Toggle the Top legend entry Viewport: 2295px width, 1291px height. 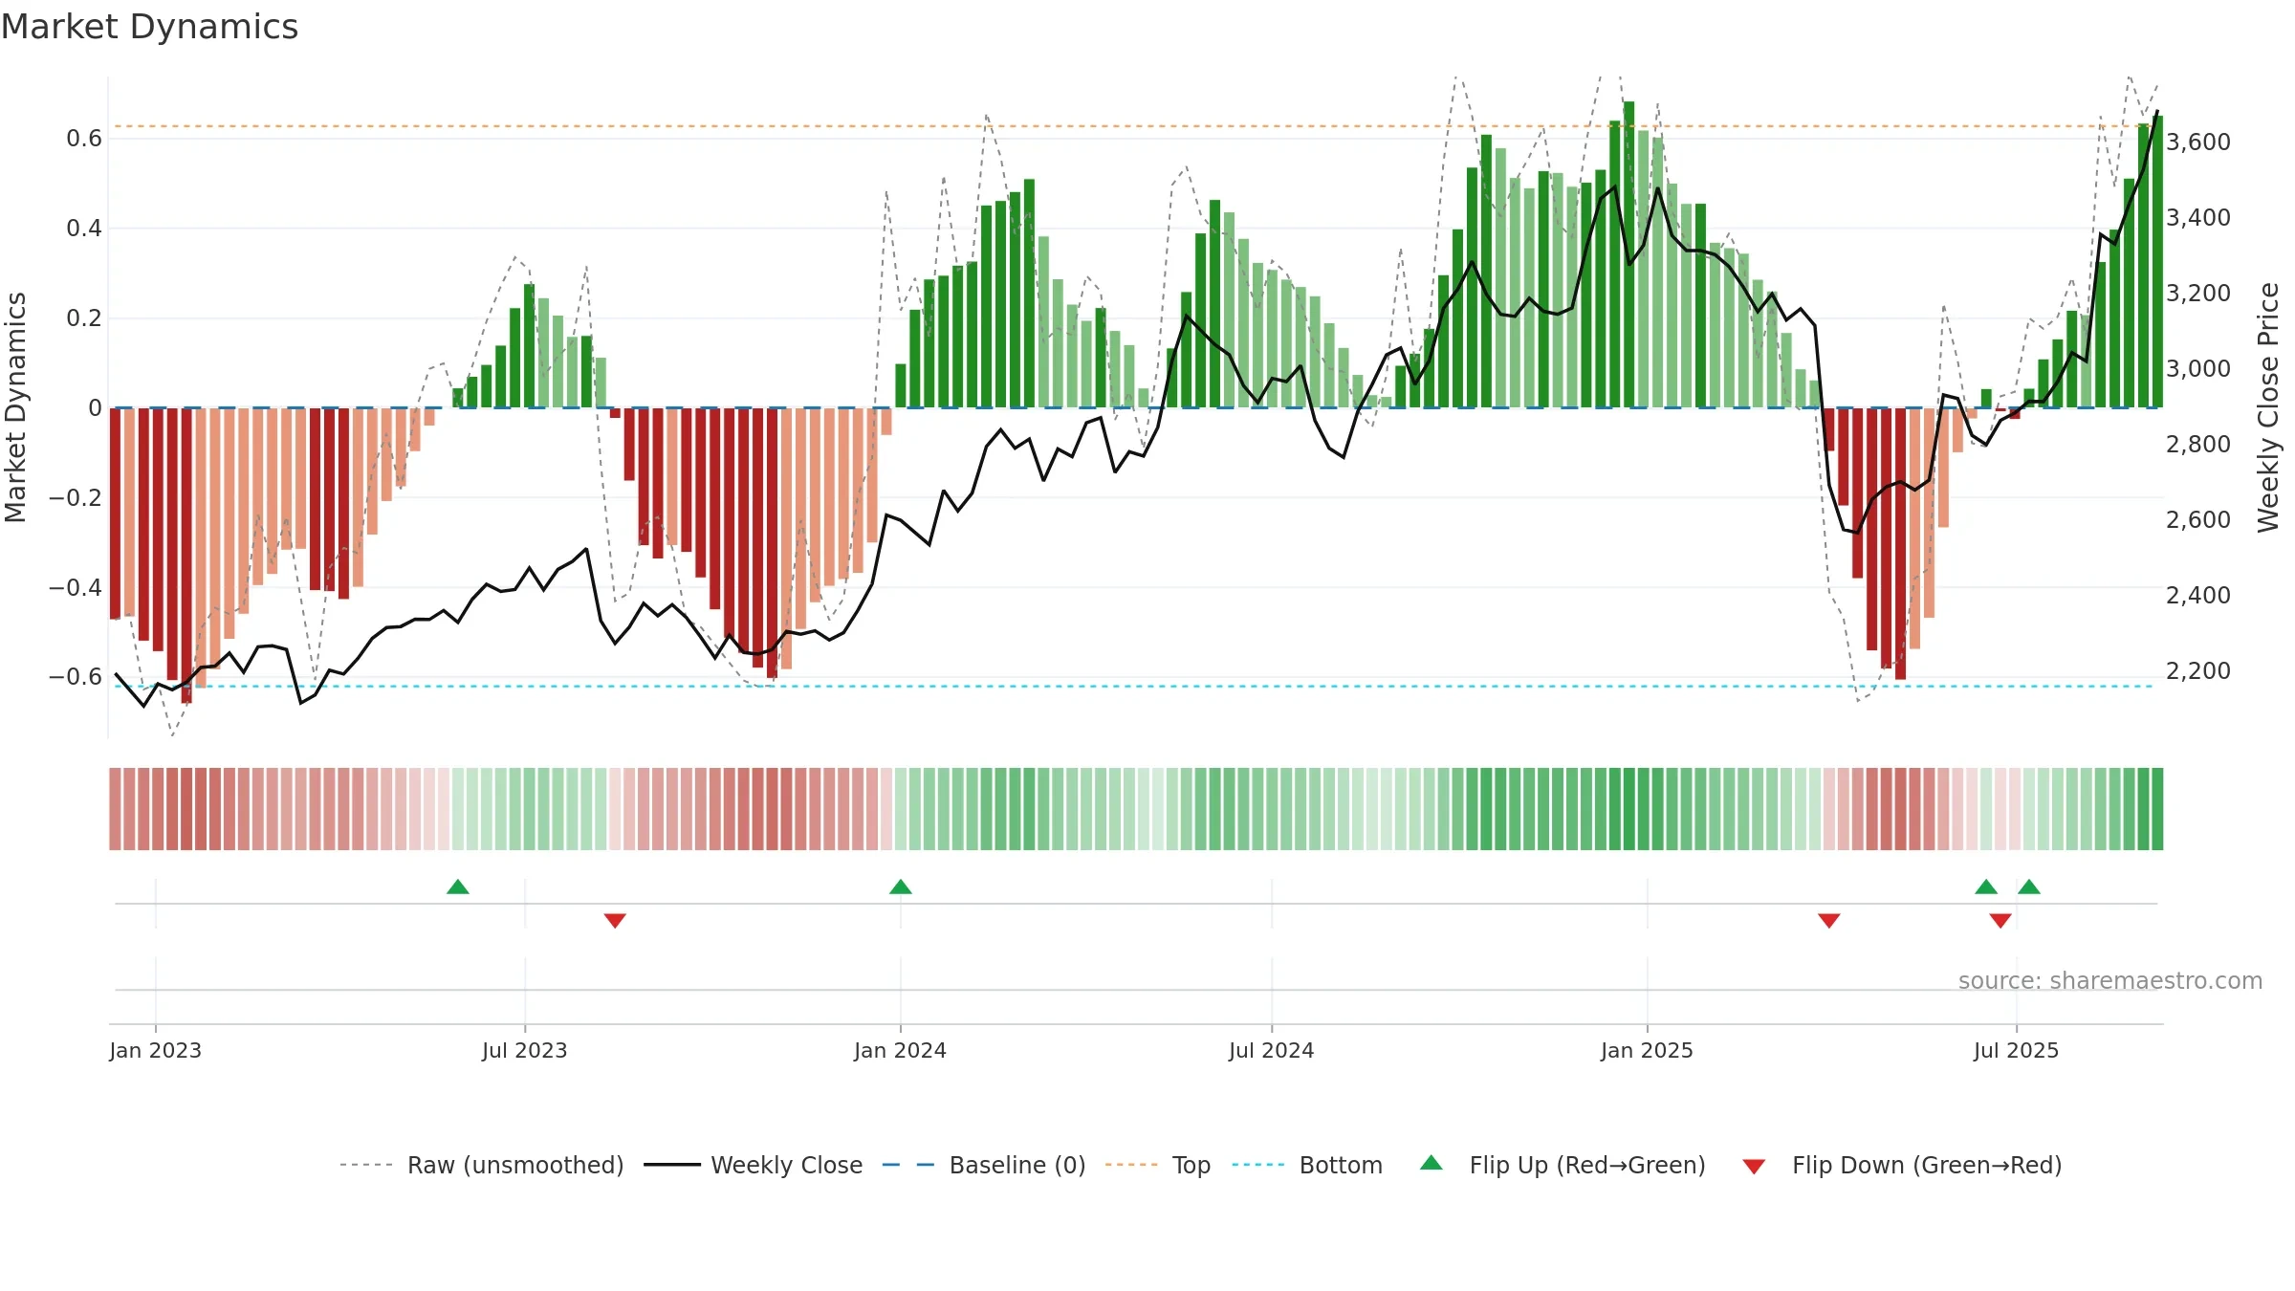click(1158, 1165)
